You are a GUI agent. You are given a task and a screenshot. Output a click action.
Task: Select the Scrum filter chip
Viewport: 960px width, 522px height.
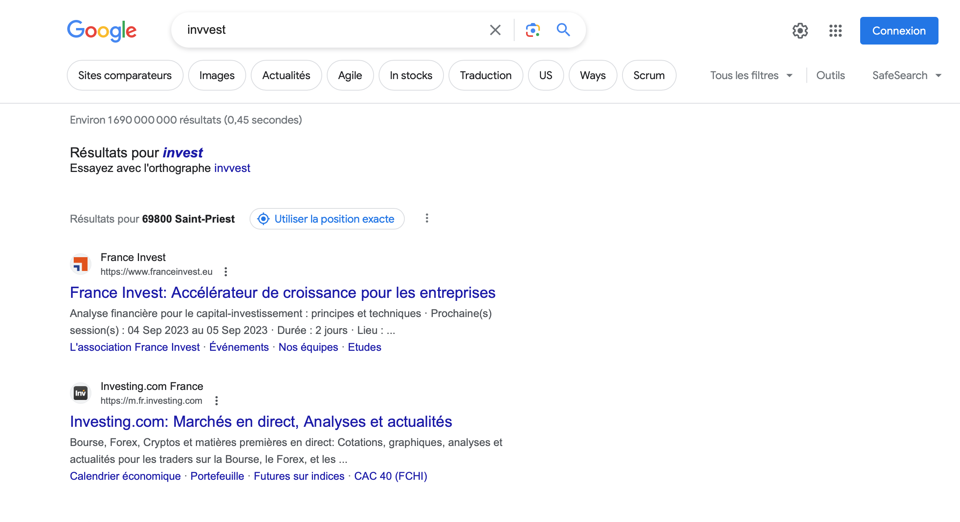pyautogui.click(x=649, y=75)
